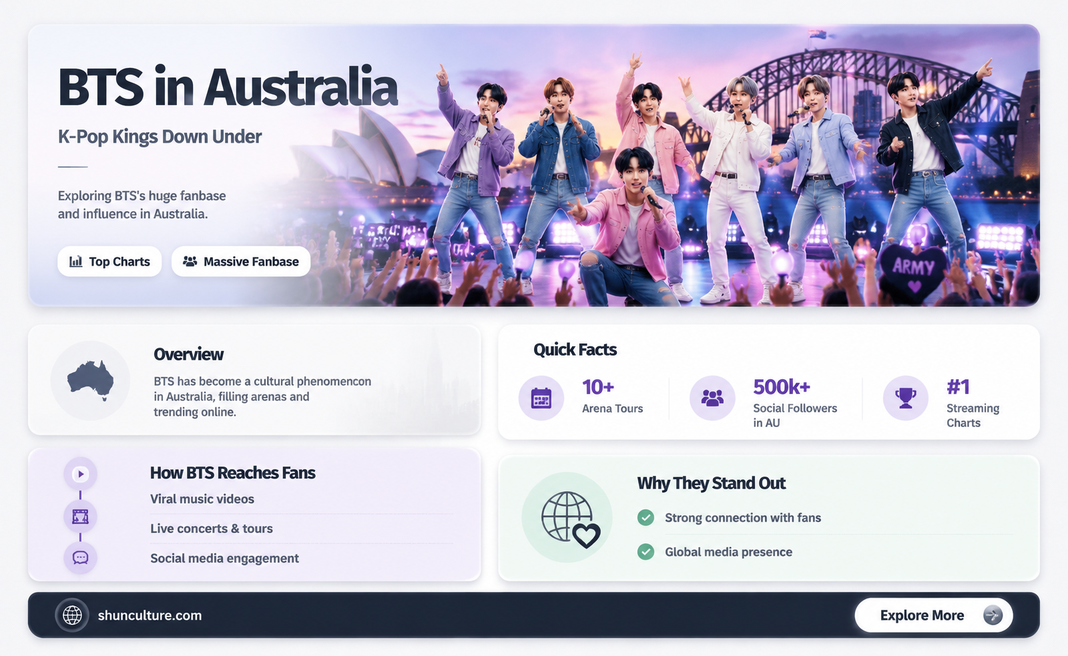Click the #1 Streaming Charts value
1068x656 pixels.
click(958, 387)
